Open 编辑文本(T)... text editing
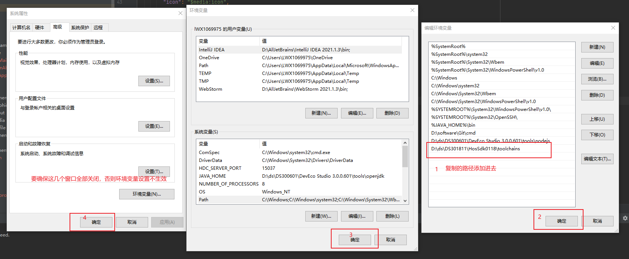The height and width of the screenshot is (259, 629). tap(597, 159)
